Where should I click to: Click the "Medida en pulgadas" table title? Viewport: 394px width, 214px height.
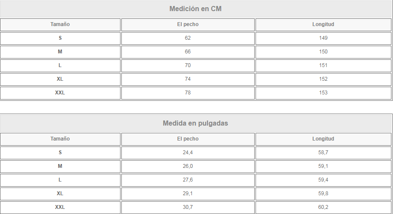tap(195, 123)
